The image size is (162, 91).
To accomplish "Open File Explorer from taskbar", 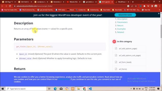I will pos(78,89).
